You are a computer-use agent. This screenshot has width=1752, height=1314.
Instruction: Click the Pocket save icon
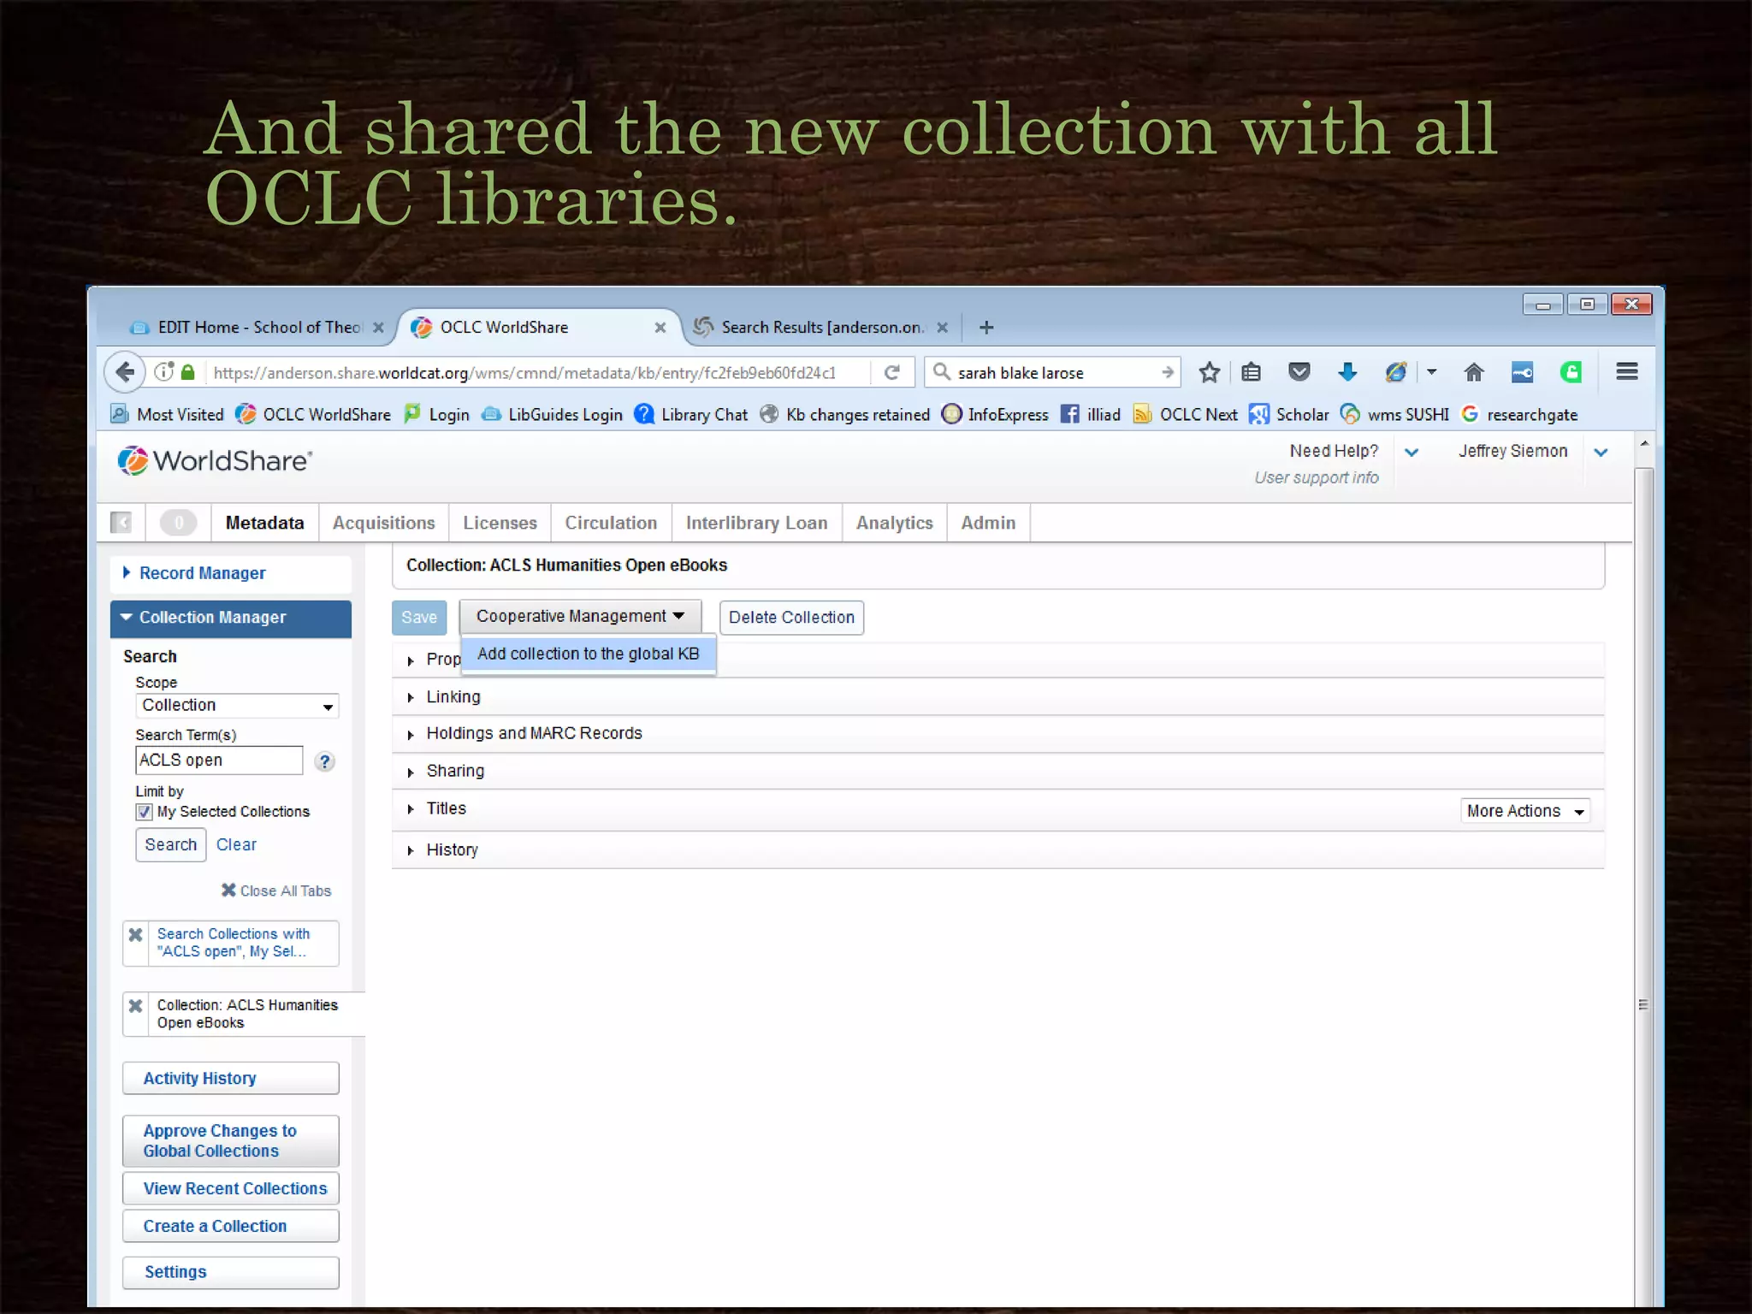coord(1299,372)
